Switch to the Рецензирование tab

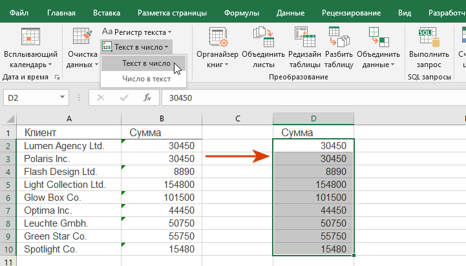point(352,13)
